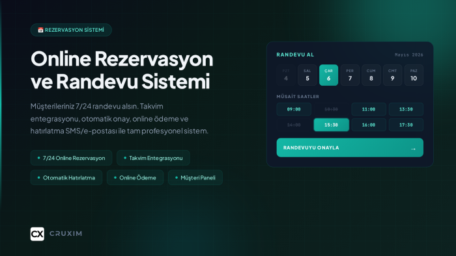Pick Friday 8 date tile
Image resolution: width=456 pixels, height=256 pixels.
[x=371, y=75]
